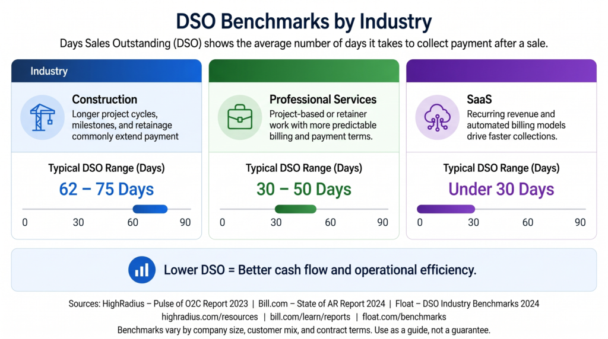This screenshot has width=608, height=339.
Task: Click the green Professional Services range bar
Action: [x=296, y=209]
